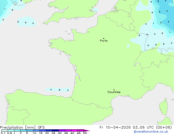This screenshot has height=134, width=174.
Task: Pick the 10–15 mm legend color
Action: tap(37, 130)
